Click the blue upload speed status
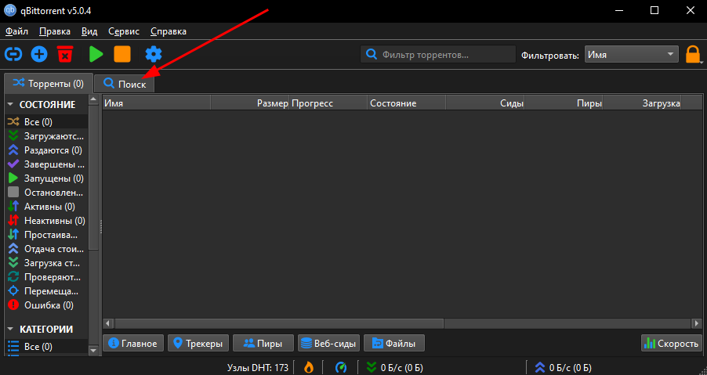 point(563,368)
